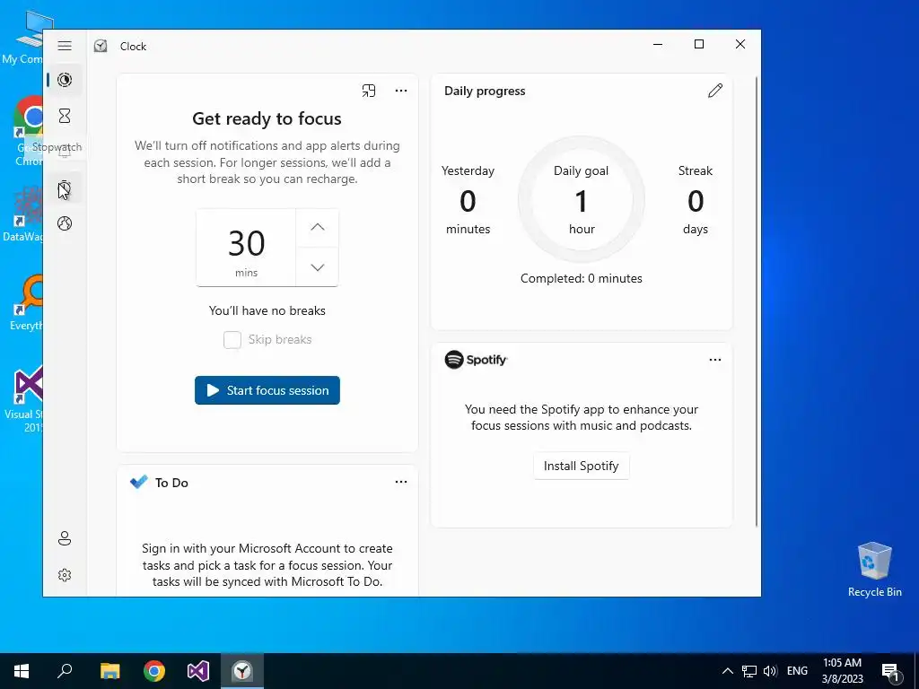
Task: Click "Get ready to focus" heading
Action: pyautogui.click(x=267, y=118)
